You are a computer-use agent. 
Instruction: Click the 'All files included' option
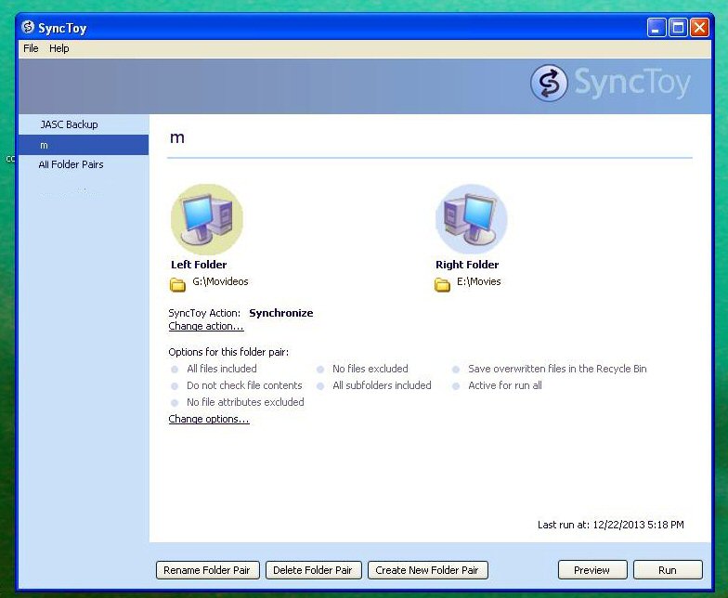point(221,369)
